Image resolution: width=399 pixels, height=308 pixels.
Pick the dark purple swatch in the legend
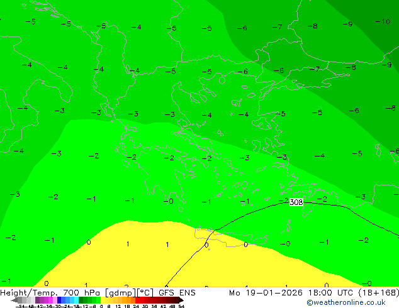(x=37, y=300)
